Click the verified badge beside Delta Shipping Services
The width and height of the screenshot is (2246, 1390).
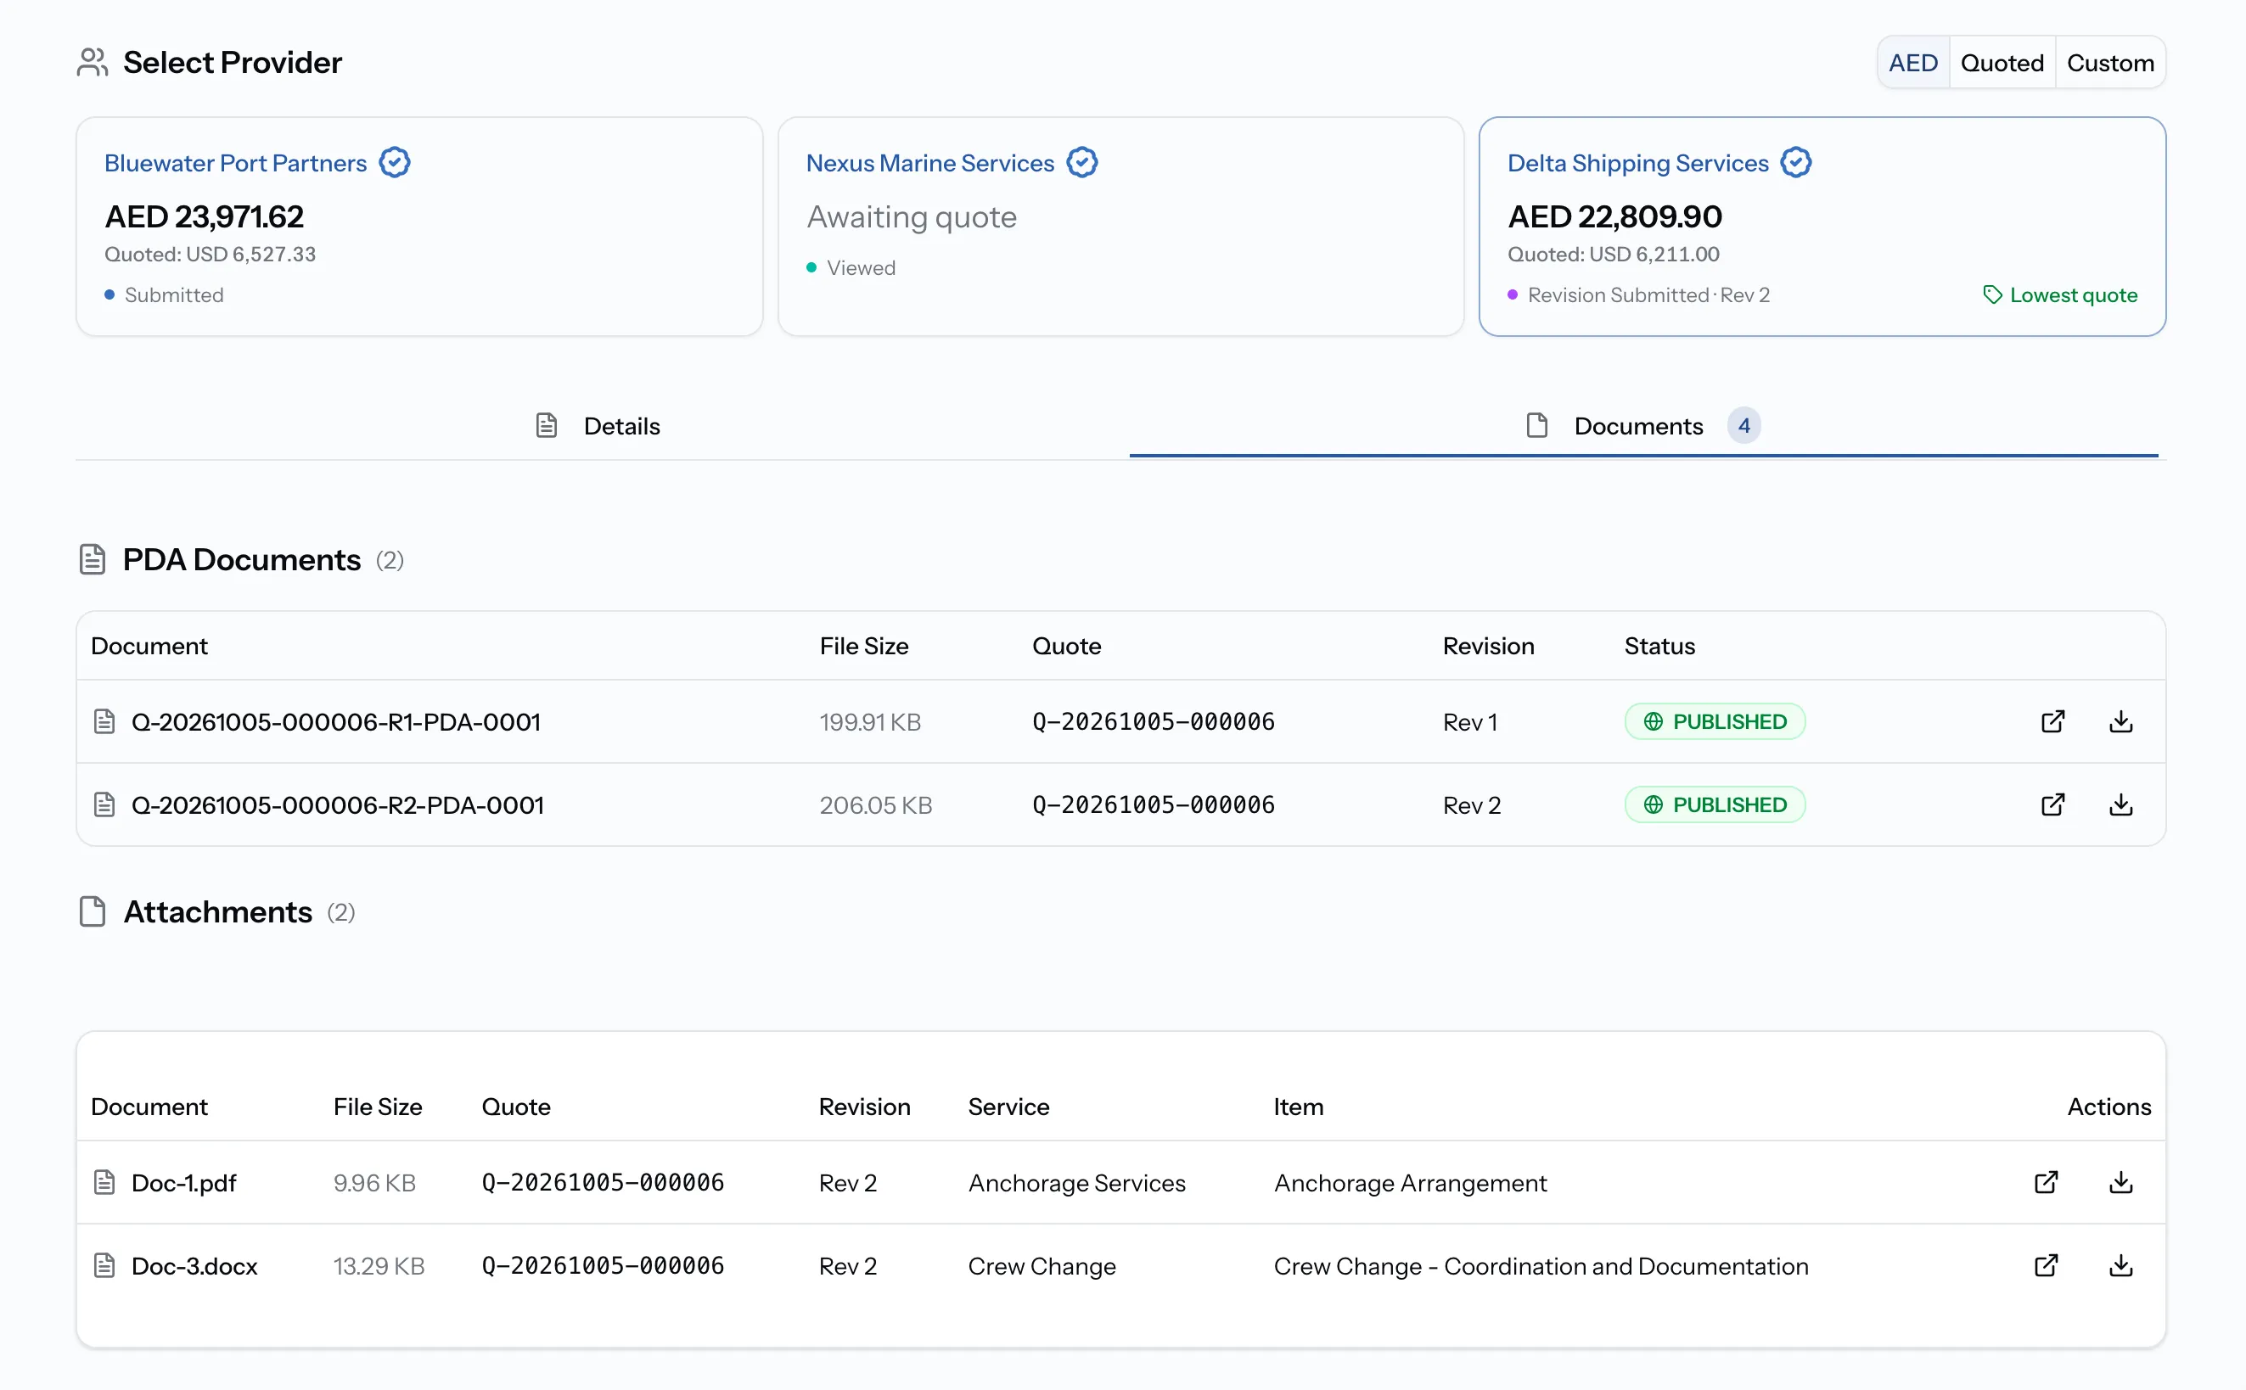coord(1795,163)
